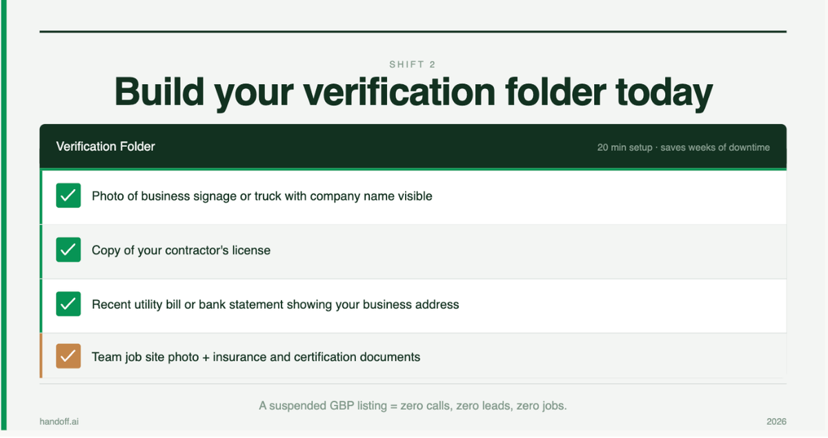Click 'Build your verification folder today' heading
828x438 pixels.
coord(413,92)
